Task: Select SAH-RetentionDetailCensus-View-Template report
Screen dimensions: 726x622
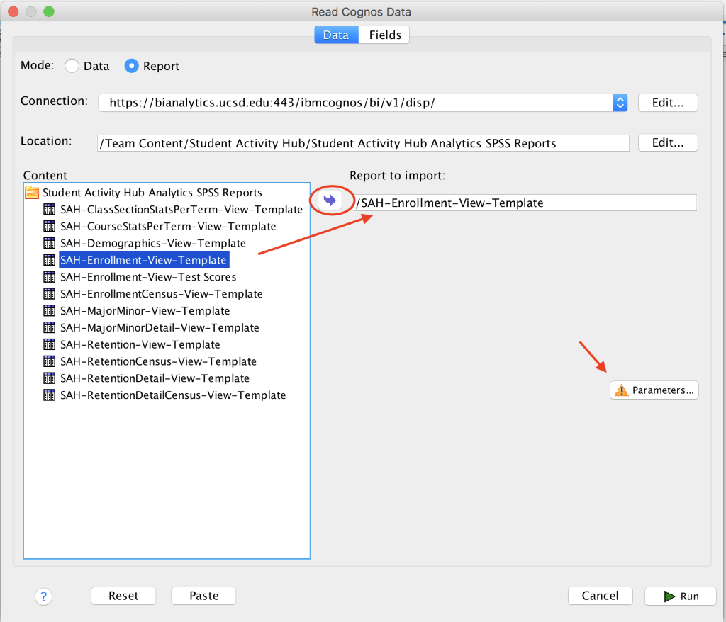Action: tap(173, 395)
